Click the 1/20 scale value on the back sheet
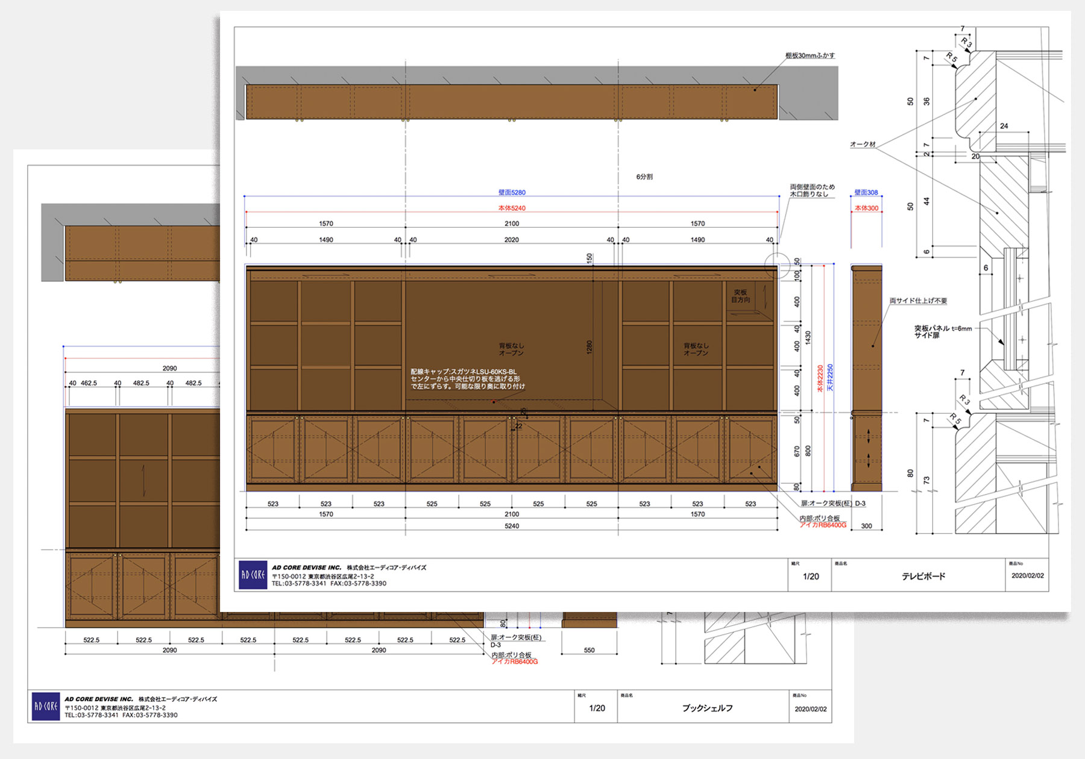Image resolution: width=1085 pixels, height=759 pixels. tap(597, 708)
